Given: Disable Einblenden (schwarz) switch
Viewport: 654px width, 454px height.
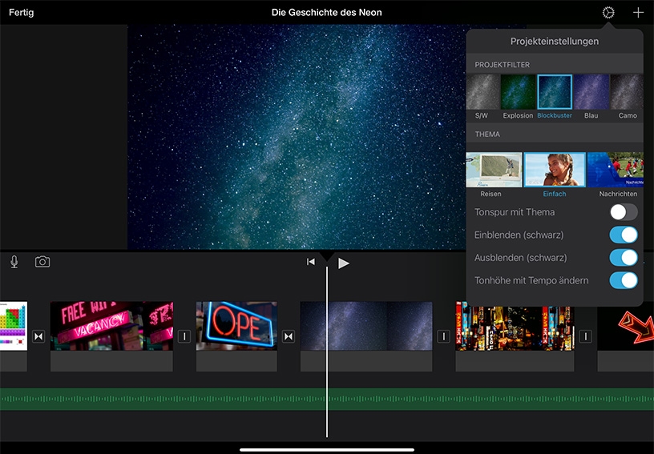Looking at the screenshot, I should click(x=624, y=235).
